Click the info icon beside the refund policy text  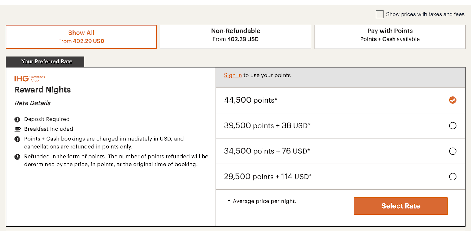pyautogui.click(x=17, y=157)
